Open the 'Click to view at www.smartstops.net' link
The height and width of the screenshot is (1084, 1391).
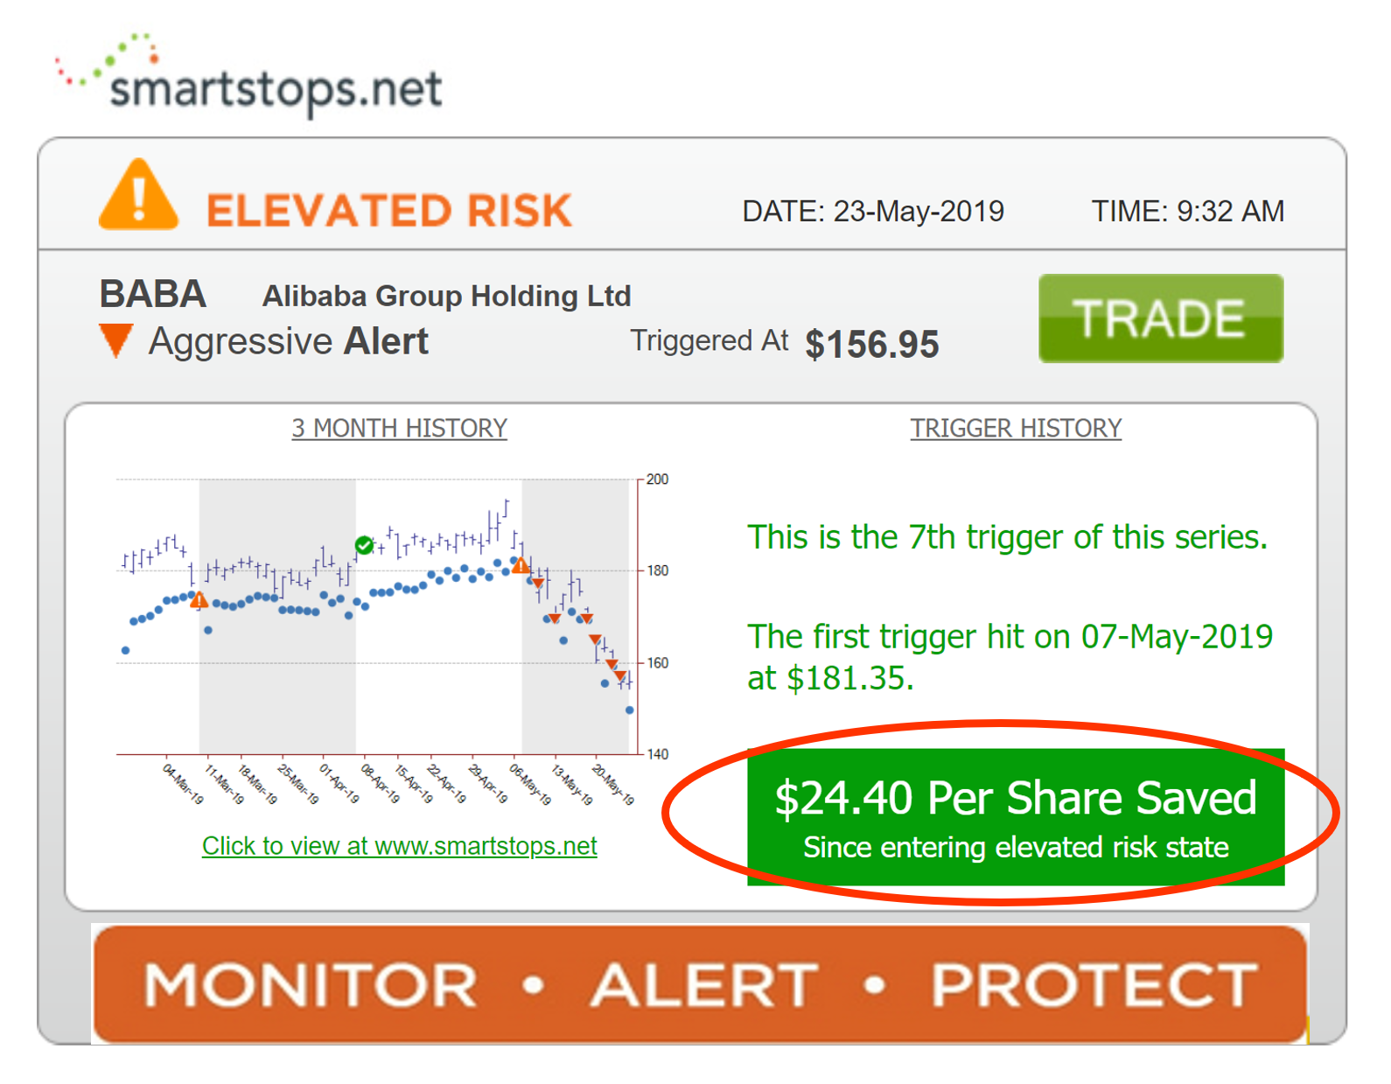click(400, 846)
